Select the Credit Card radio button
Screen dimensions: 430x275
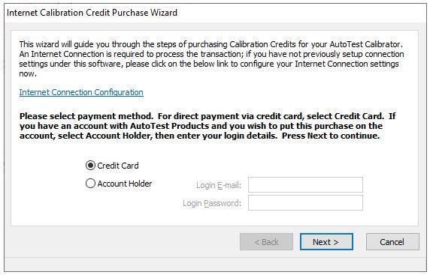90,166
